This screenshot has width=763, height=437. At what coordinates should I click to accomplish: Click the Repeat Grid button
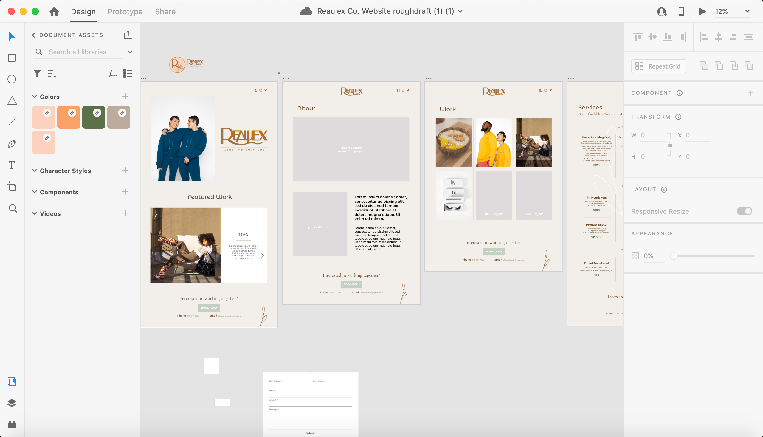tap(659, 66)
